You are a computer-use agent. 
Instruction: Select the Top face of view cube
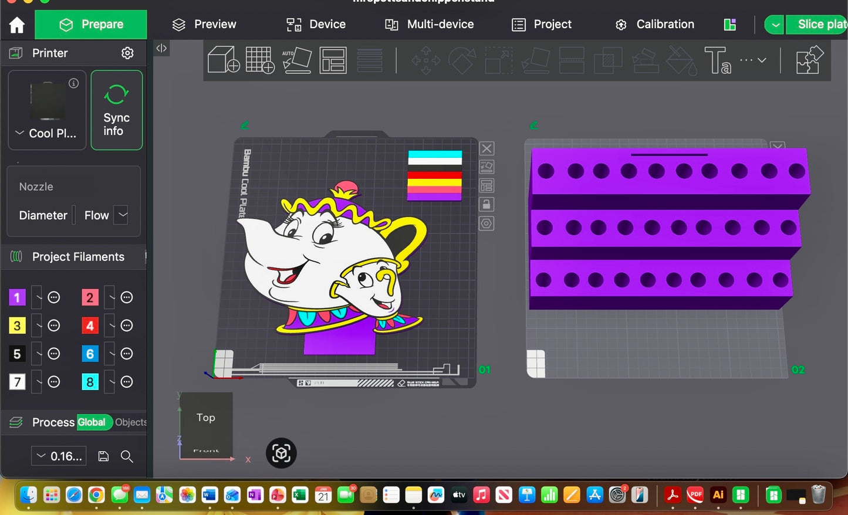pyautogui.click(x=206, y=418)
